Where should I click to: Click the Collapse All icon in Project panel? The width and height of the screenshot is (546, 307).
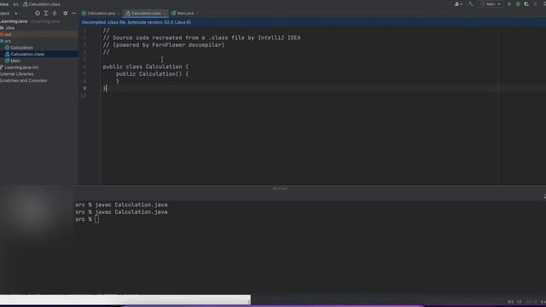(x=55, y=14)
